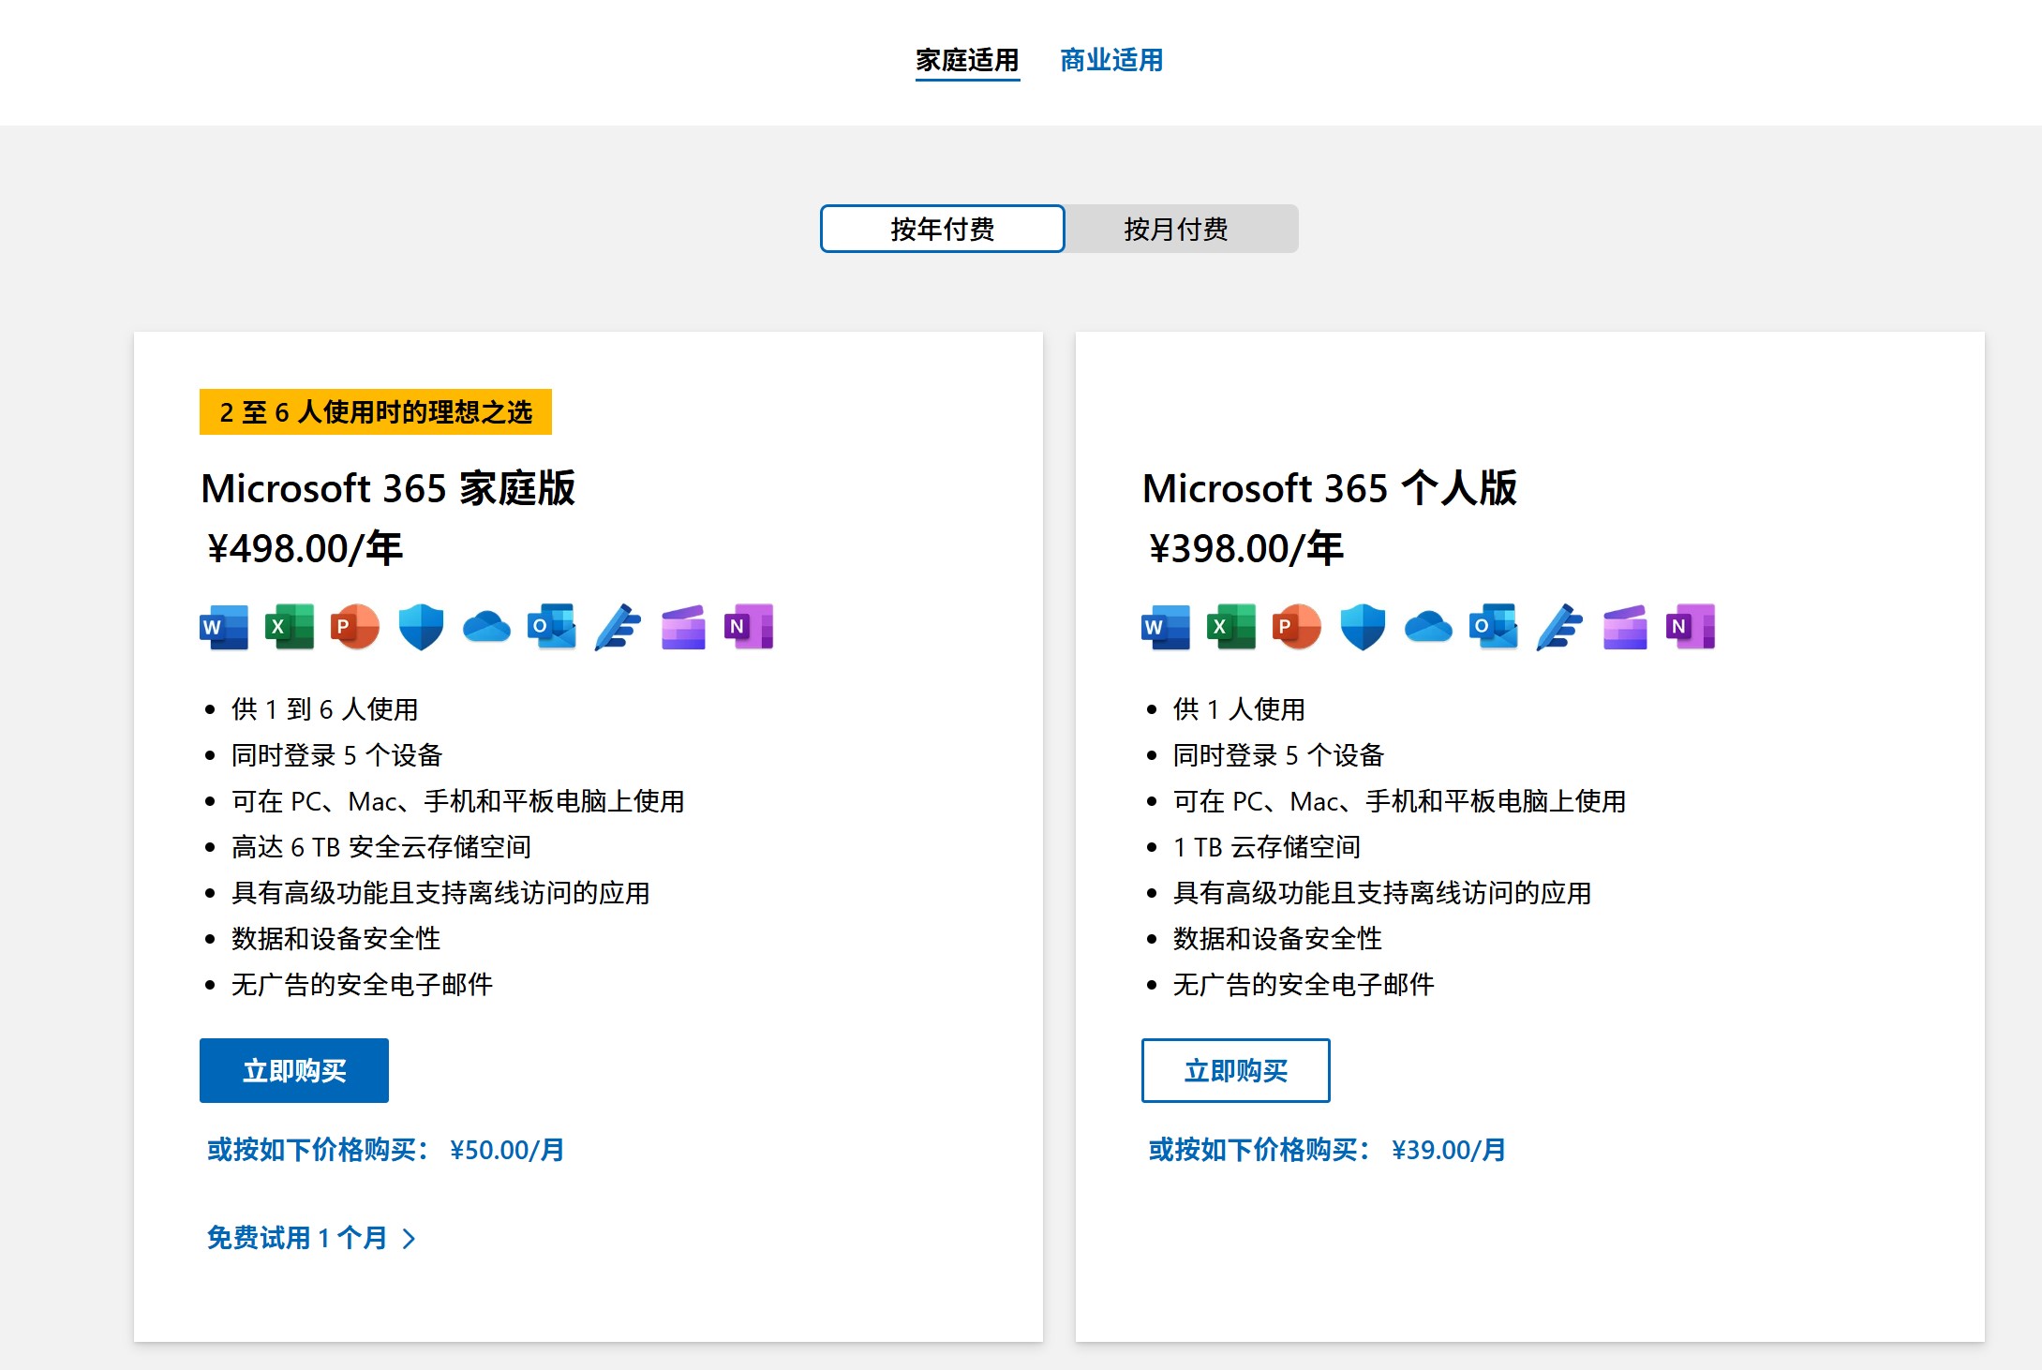Click OneNote icon in 个人版 card
The image size is (2042, 1370).
(1691, 627)
